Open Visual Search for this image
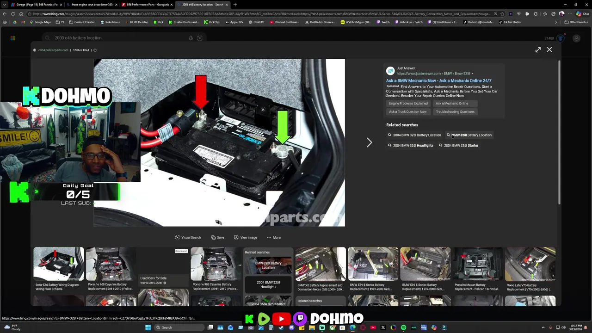Image resolution: width=592 pixels, height=333 pixels. point(188,237)
